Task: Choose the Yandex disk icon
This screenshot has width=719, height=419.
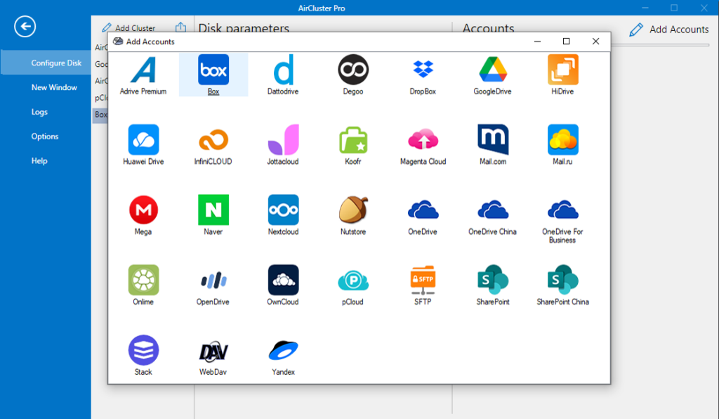Action: (x=284, y=350)
